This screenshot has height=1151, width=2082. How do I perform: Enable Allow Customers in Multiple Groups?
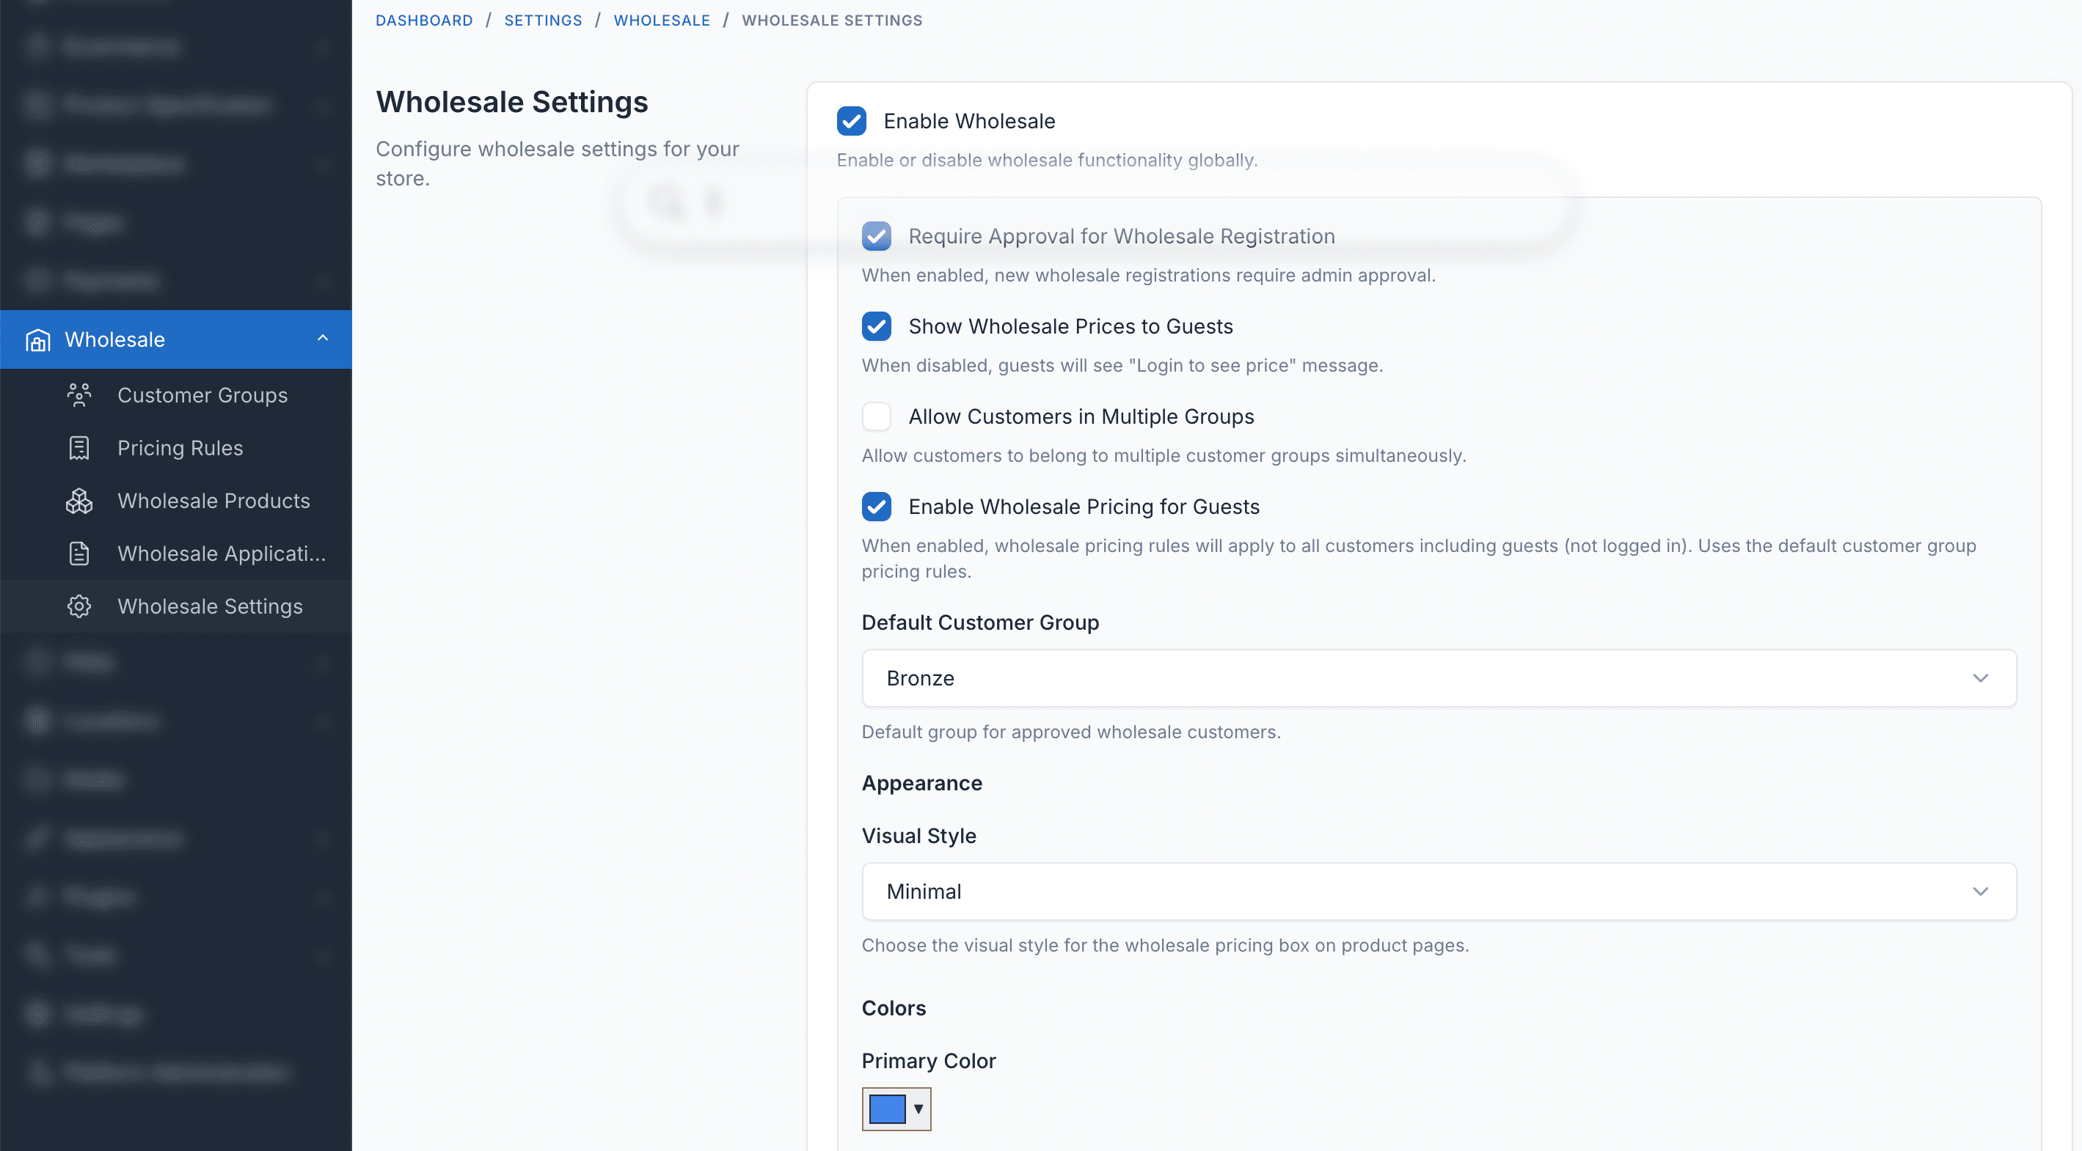[x=876, y=417]
